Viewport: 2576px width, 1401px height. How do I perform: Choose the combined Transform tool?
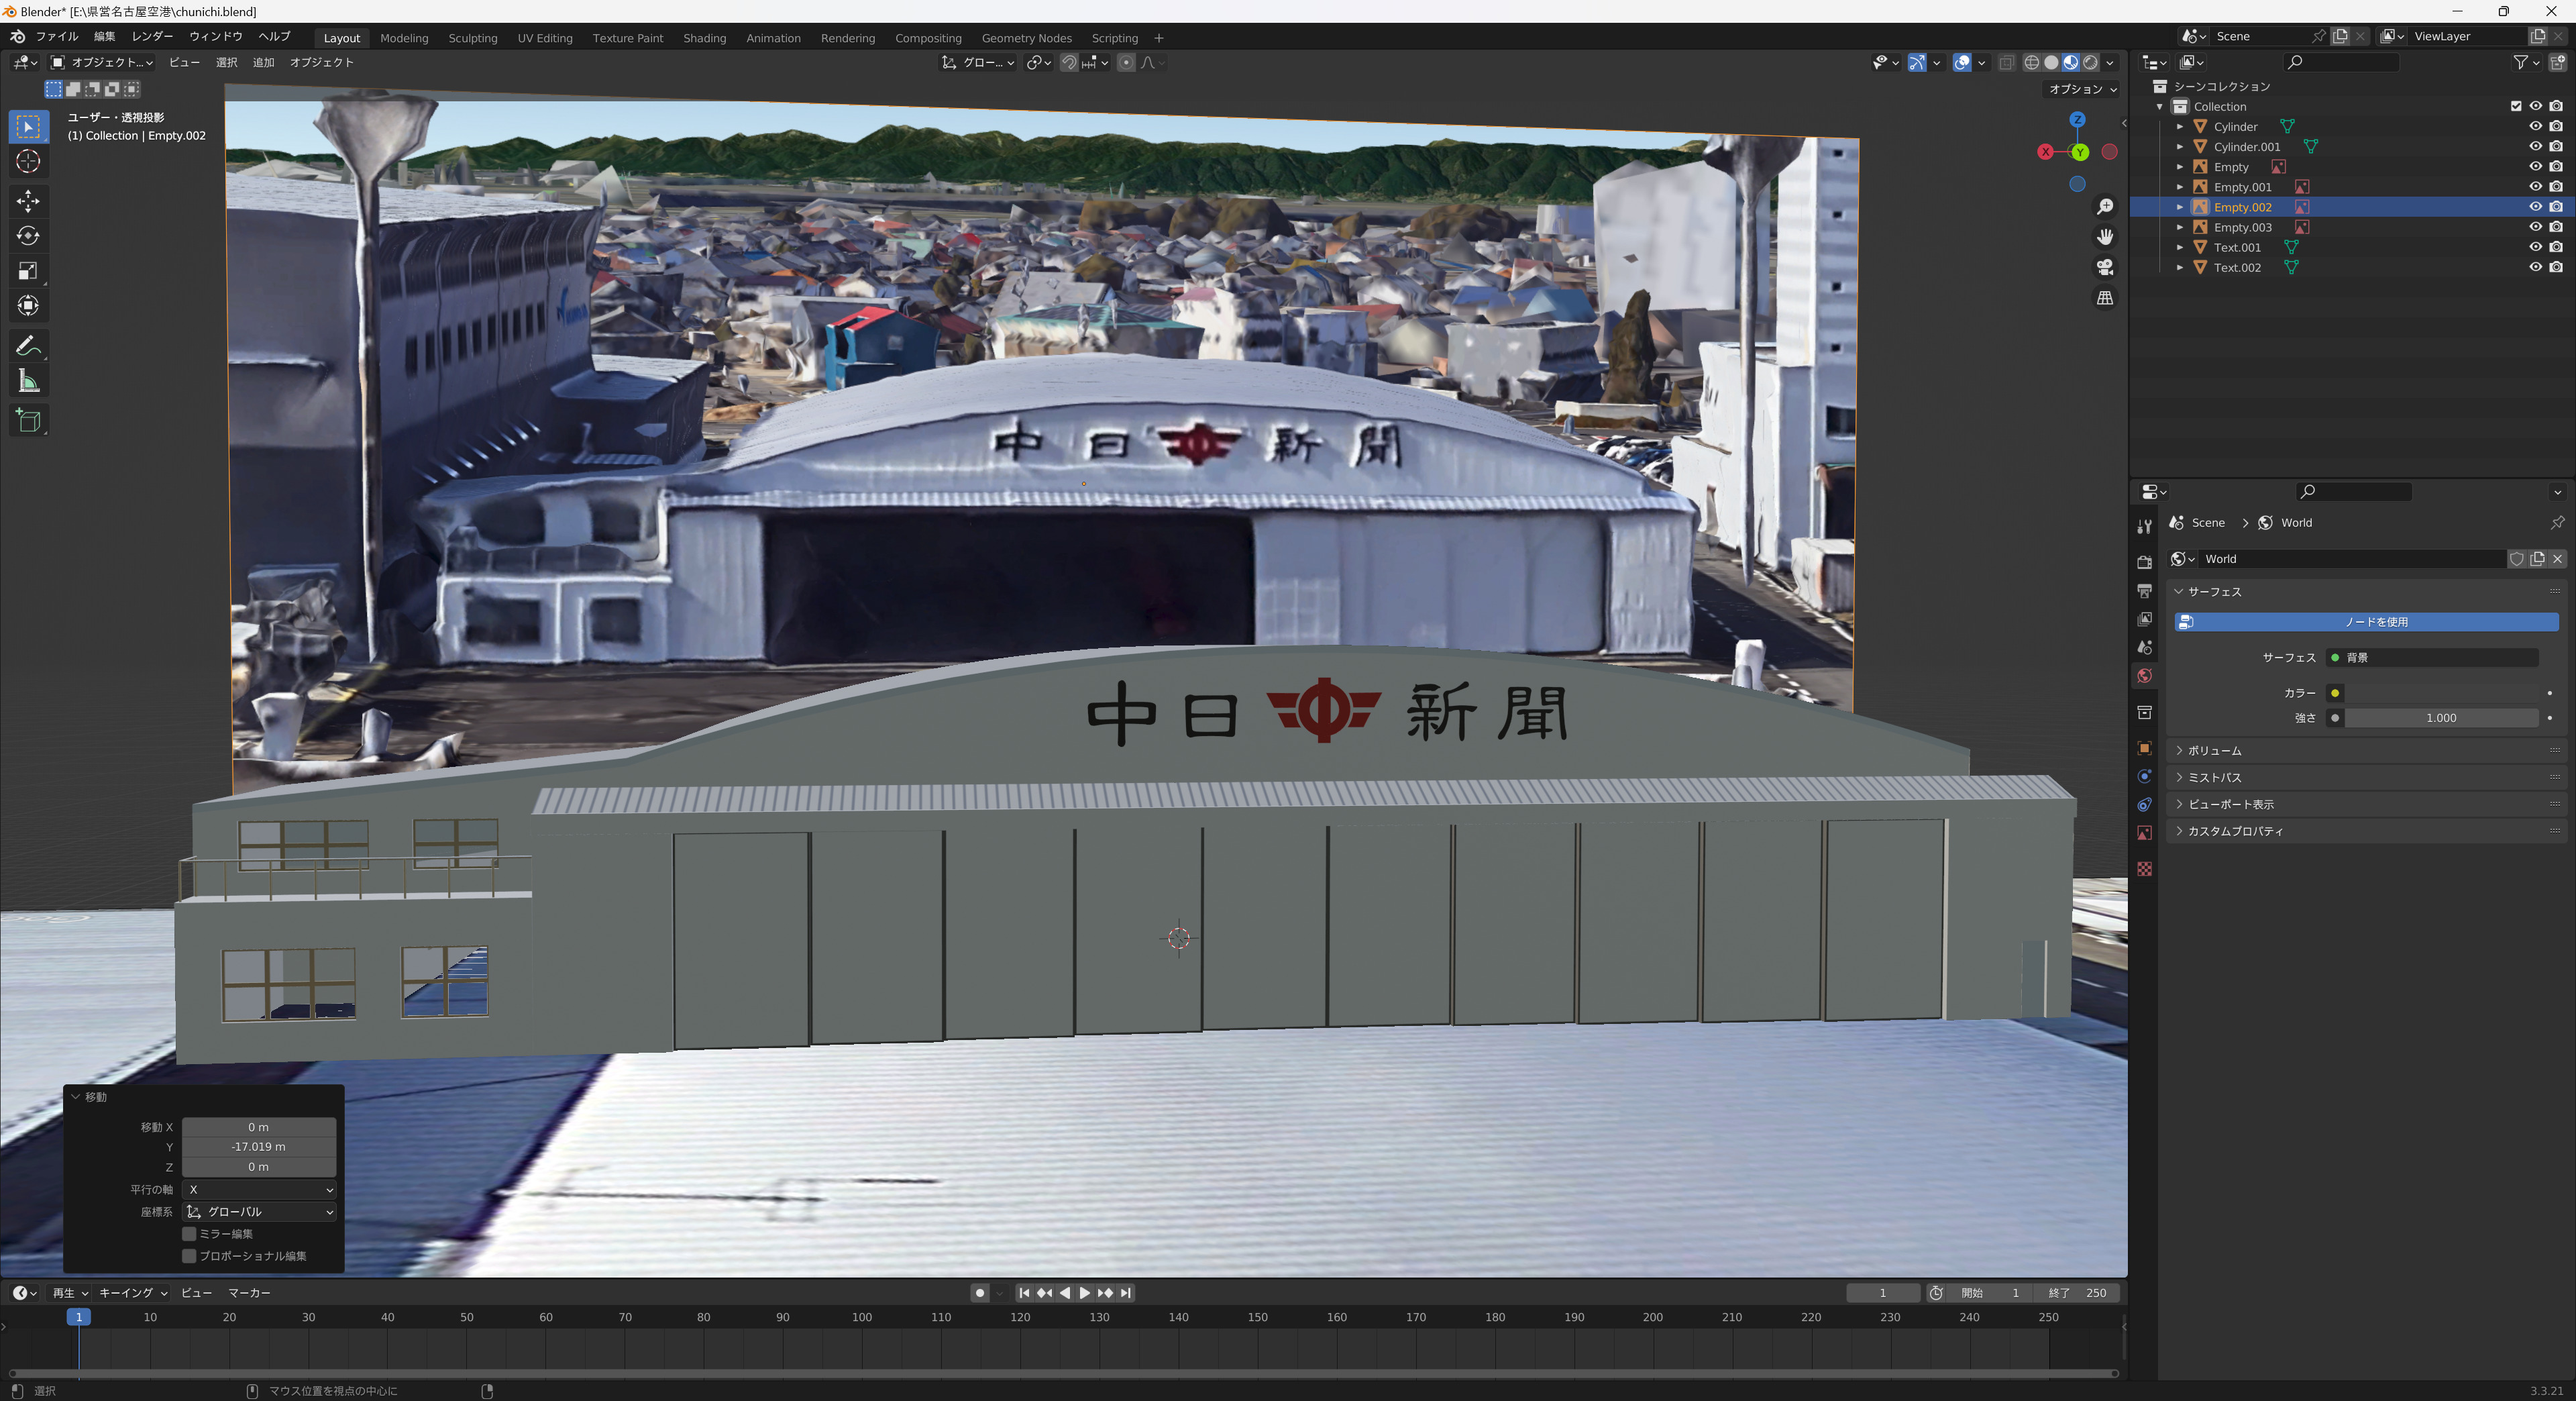28,306
